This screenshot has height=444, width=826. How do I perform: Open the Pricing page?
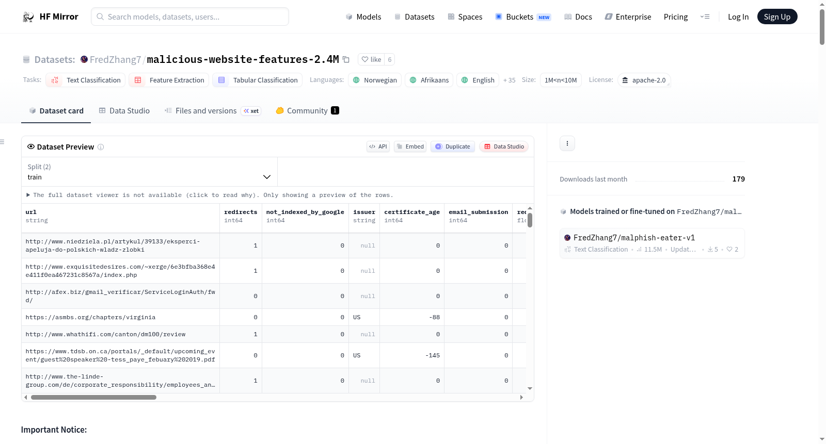pyautogui.click(x=676, y=17)
